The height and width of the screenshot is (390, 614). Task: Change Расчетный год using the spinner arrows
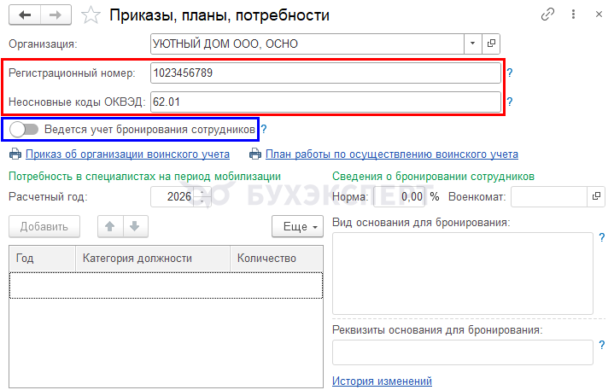202,196
